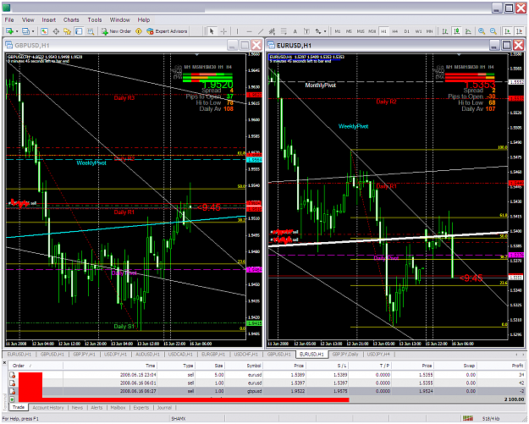Switch to the USDCHF,H1 chart tab
The height and width of the screenshot is (424, 529).
tap(246, 355)
